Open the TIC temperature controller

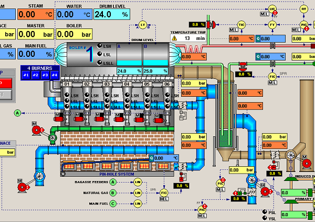pyautogui.click(x=241, y=25)
